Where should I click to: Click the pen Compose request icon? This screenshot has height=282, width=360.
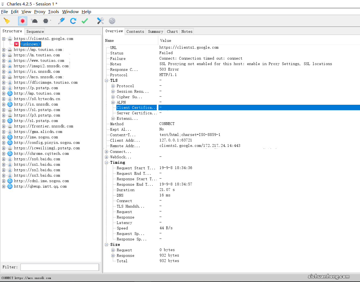(x=62, y=21)
